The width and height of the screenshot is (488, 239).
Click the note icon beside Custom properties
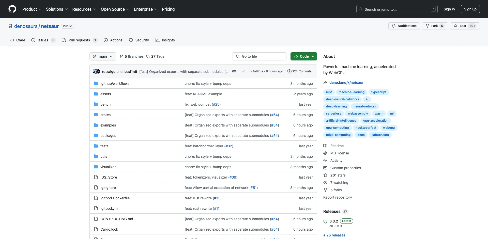[325, 168]
